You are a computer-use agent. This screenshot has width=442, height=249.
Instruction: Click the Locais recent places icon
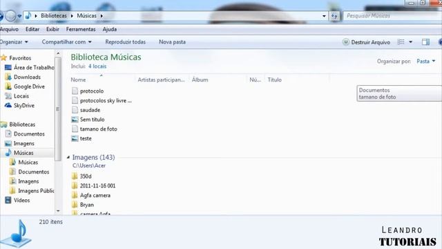pos(8,96)
